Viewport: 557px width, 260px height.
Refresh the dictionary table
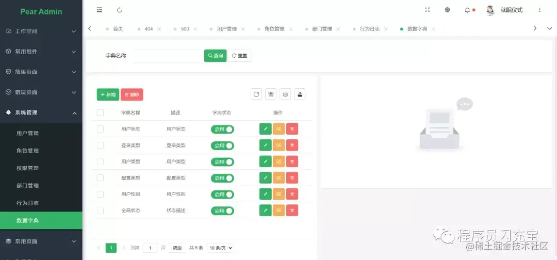(x=256, y=94)
